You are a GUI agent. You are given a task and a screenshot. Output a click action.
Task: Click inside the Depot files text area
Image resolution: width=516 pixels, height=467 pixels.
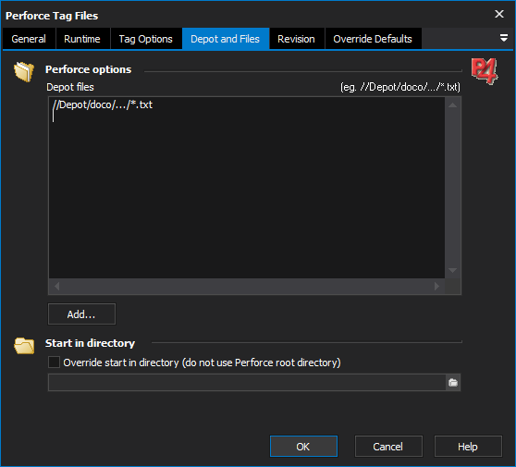247,188
